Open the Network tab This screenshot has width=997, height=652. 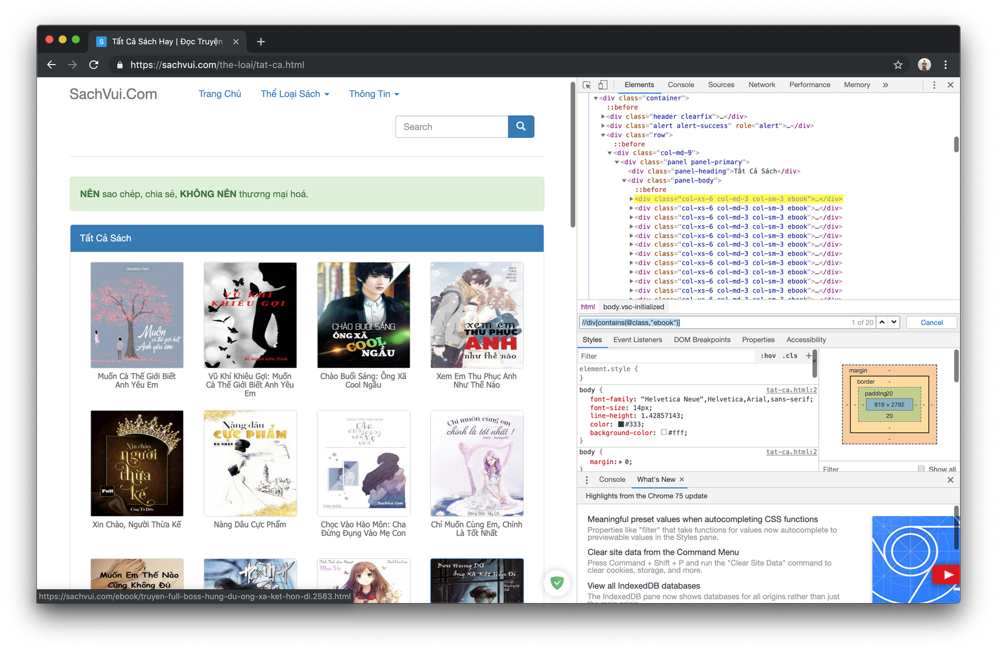(762, 85)
